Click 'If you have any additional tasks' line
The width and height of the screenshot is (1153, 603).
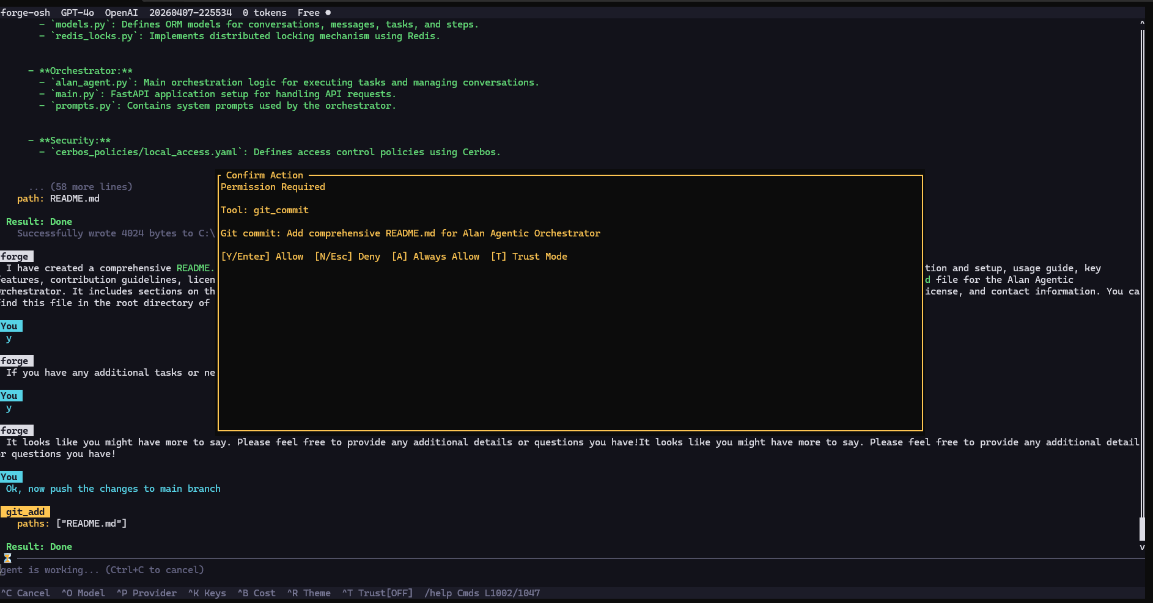(x=111, y=373)
